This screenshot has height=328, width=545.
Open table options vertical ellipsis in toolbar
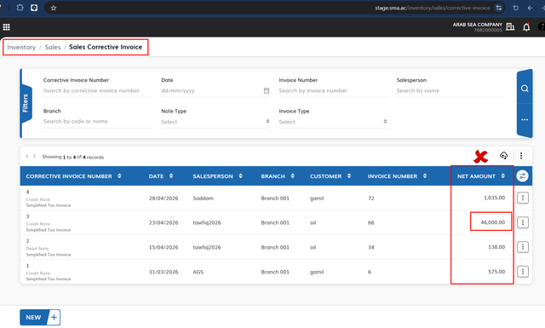coord(521,156)
